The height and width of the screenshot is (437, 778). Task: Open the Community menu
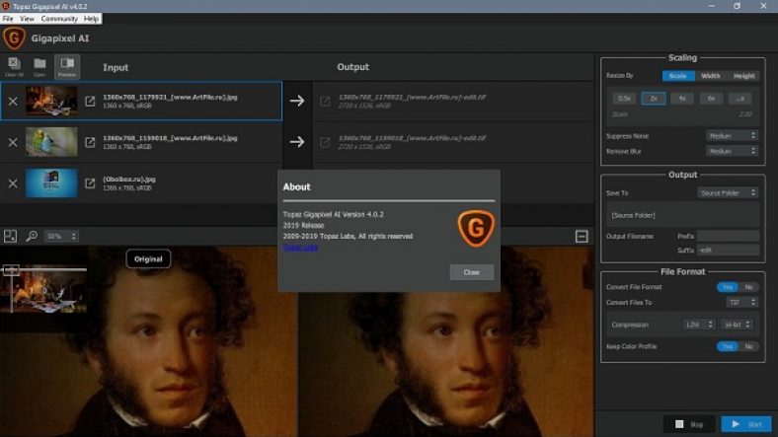point(59,19)
